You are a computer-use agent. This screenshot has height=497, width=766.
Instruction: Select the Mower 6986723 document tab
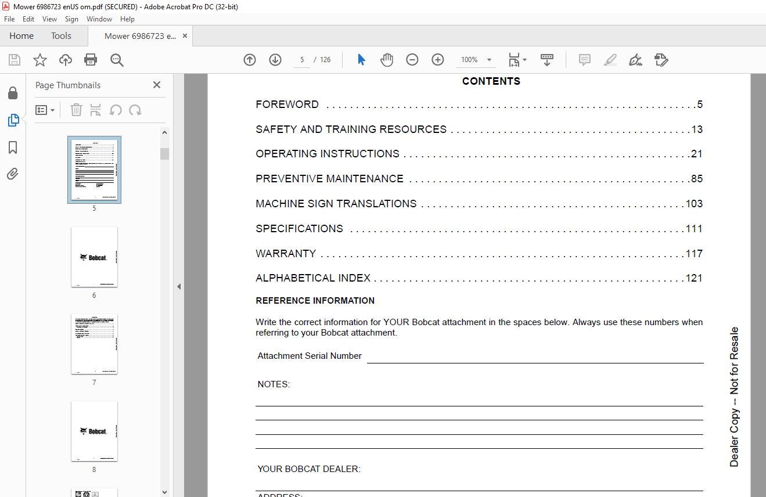[x=140, y=36]
